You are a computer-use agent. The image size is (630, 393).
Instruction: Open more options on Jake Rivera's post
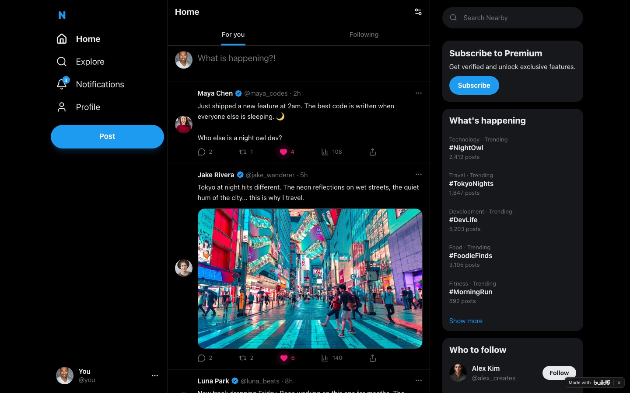click(419, 174)
